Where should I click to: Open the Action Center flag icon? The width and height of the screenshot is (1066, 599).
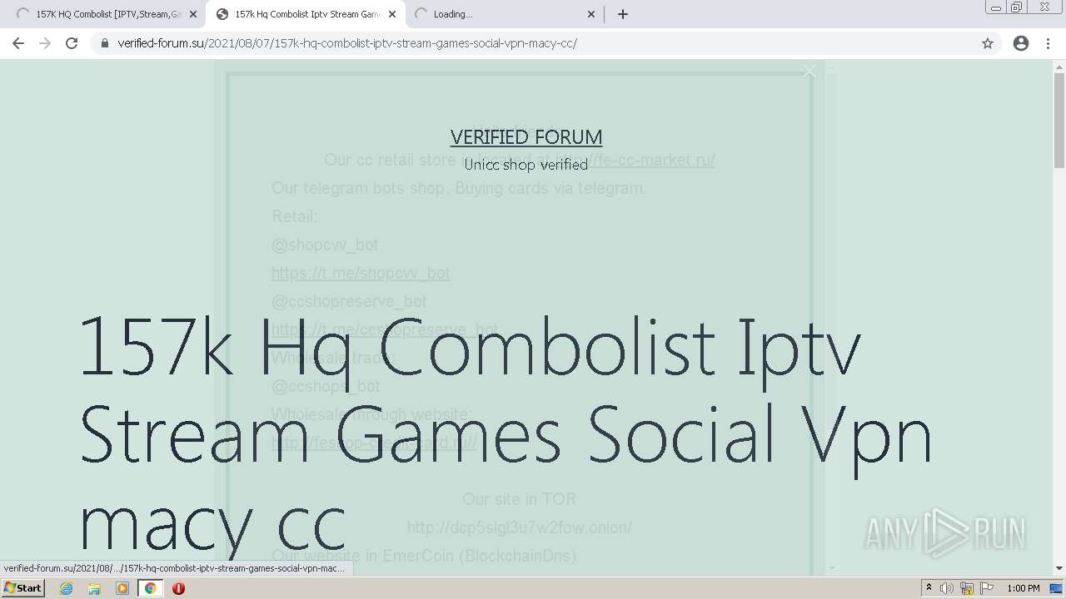pyautogui.click(x=986, y=588)
